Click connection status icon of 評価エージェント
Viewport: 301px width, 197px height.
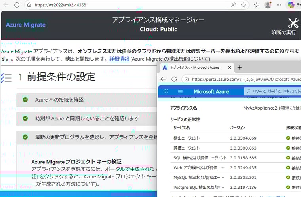coord(288,148)
